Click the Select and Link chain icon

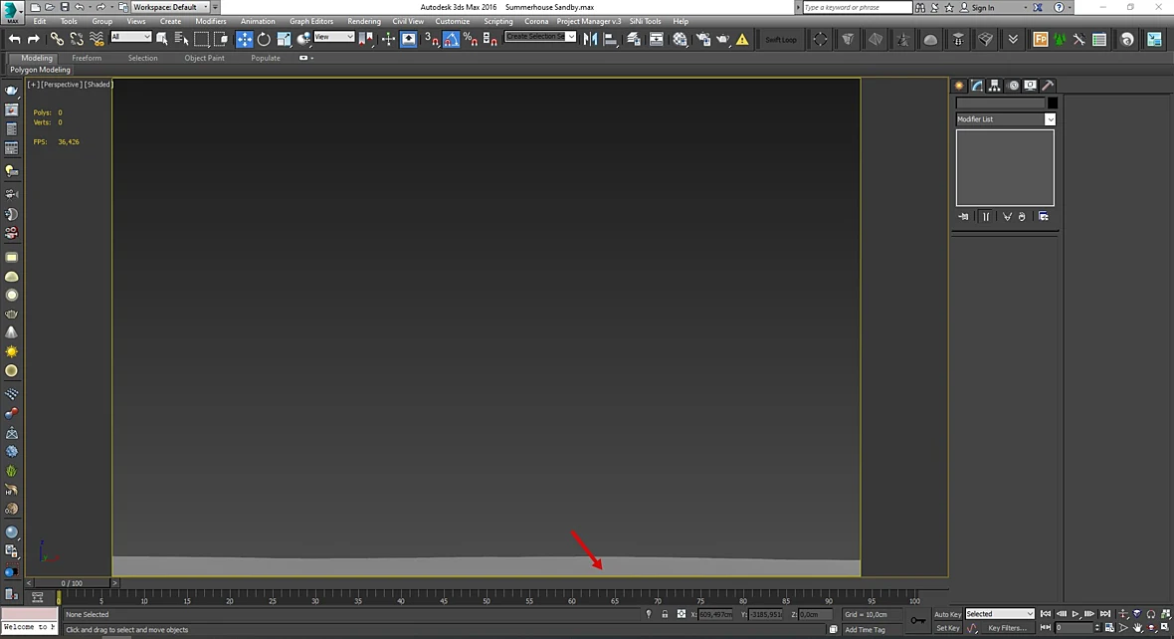click(x=57, y=39)
